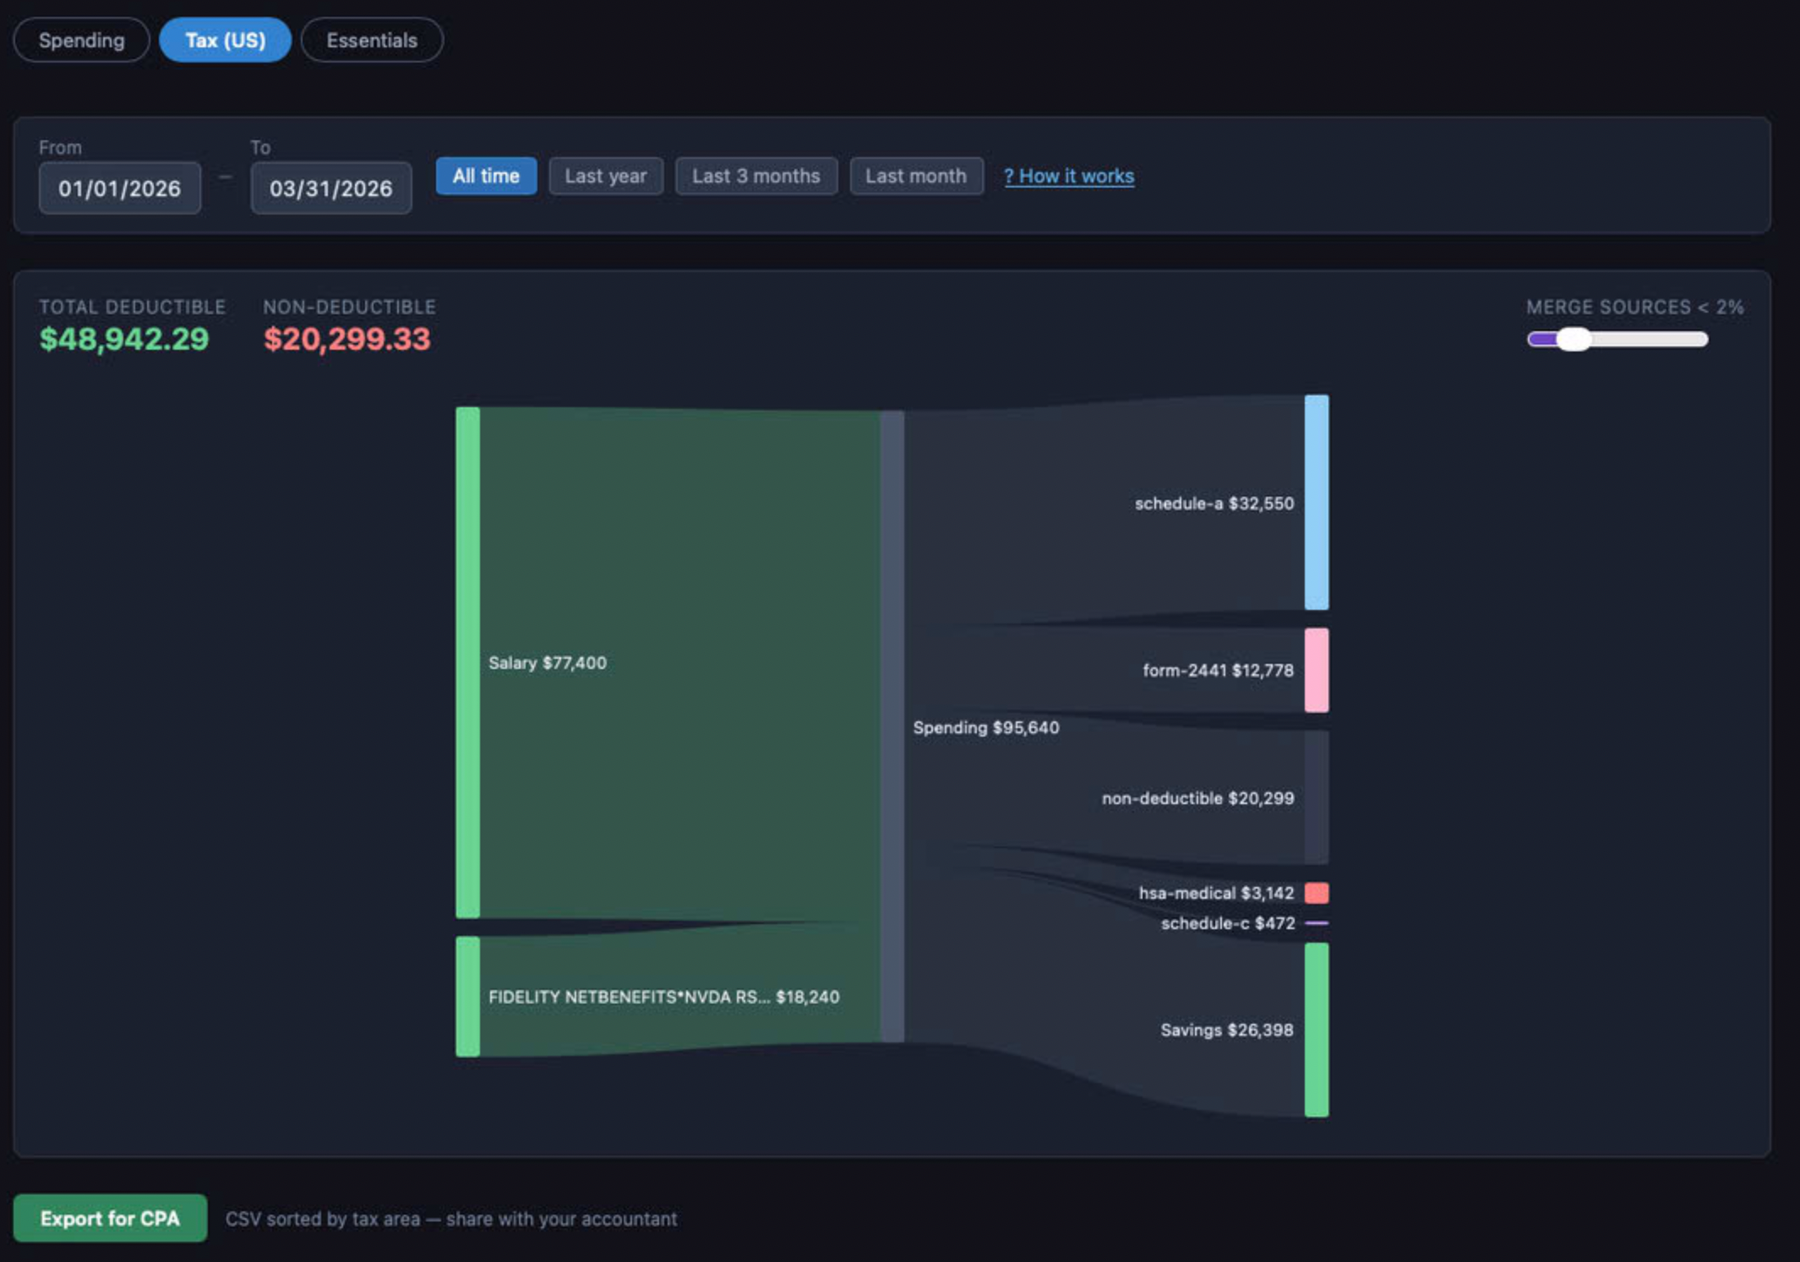
Task: Switch to the Spending tab
Action: [81, 40]
